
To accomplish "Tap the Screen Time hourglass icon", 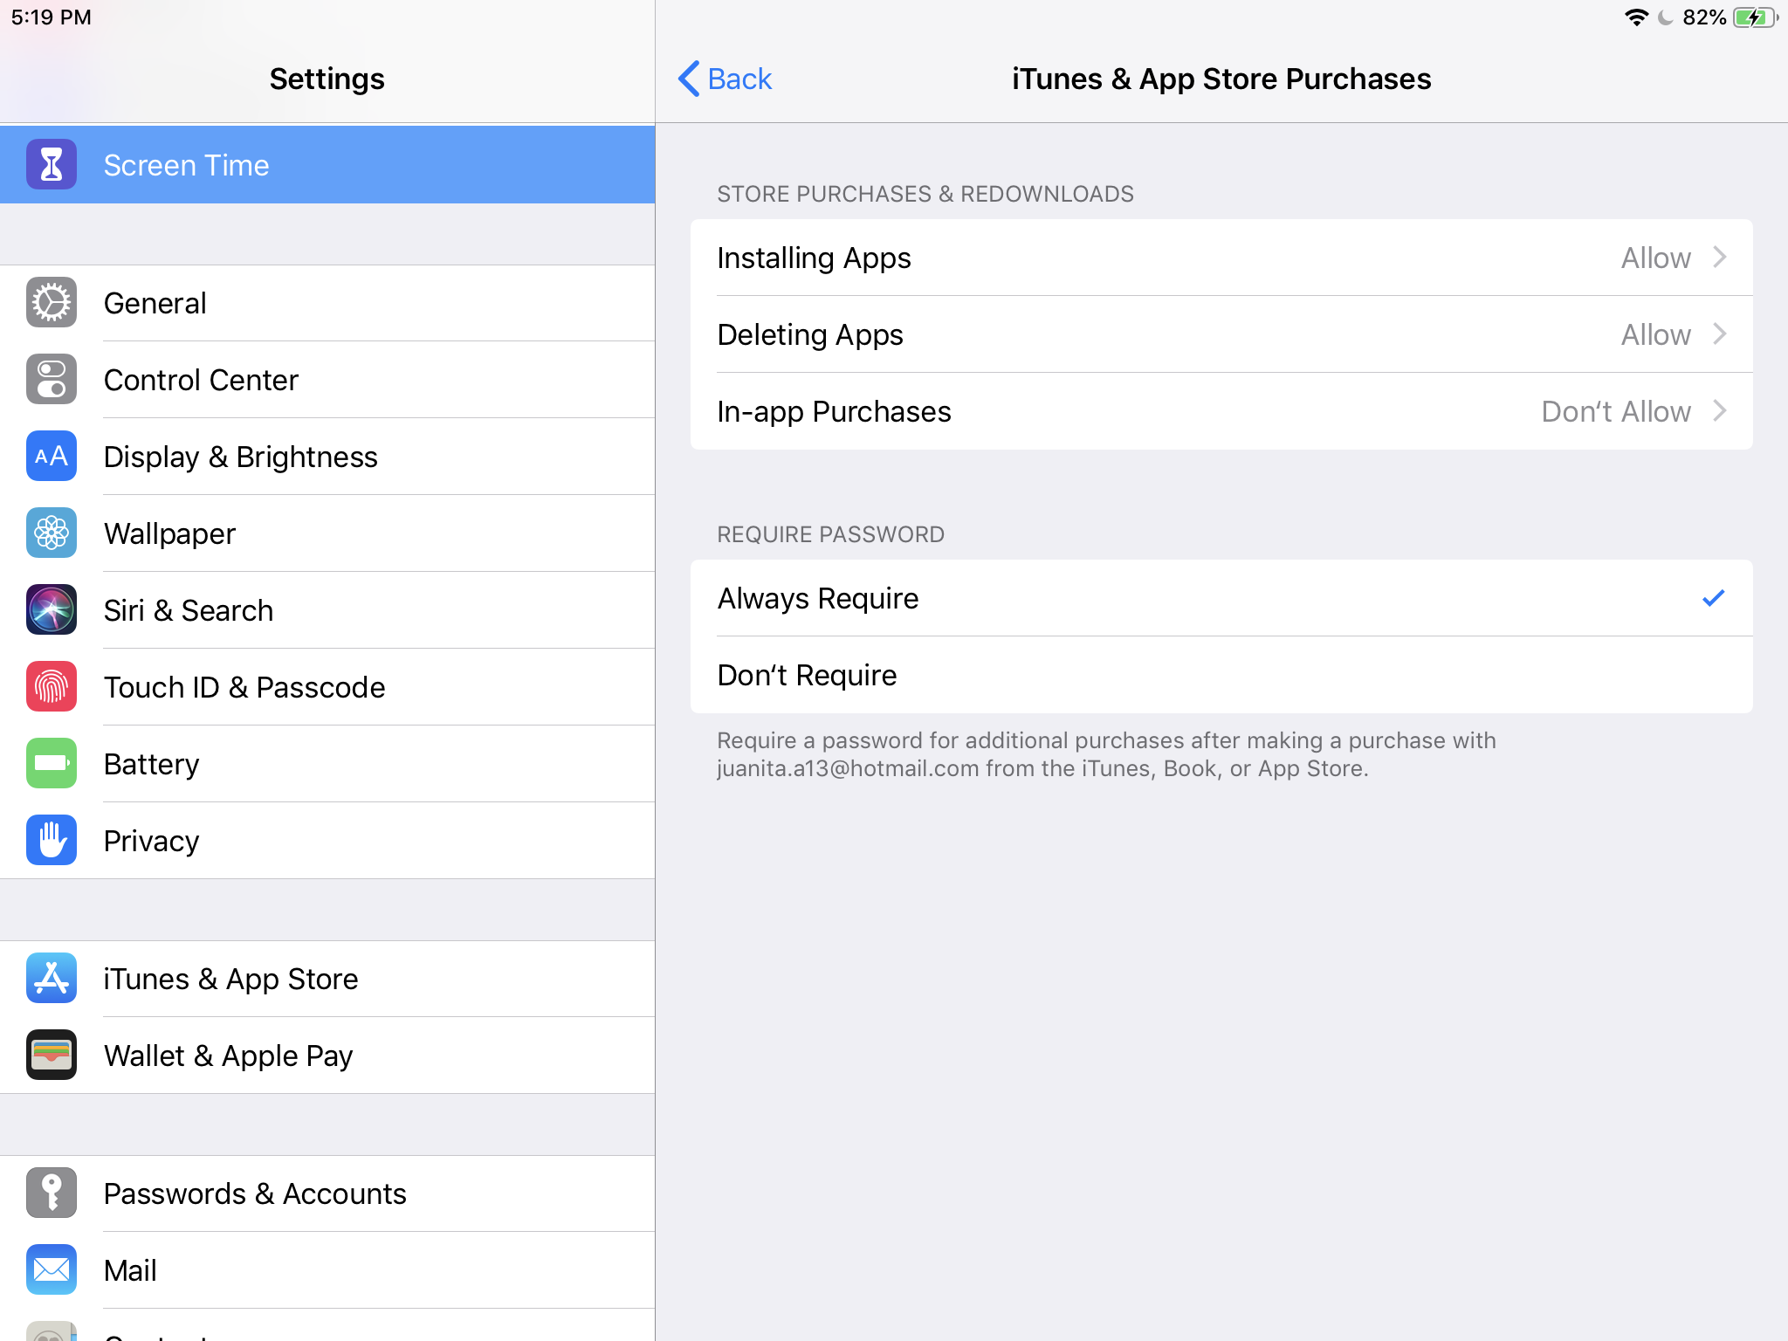I will [x=52, y=164].
